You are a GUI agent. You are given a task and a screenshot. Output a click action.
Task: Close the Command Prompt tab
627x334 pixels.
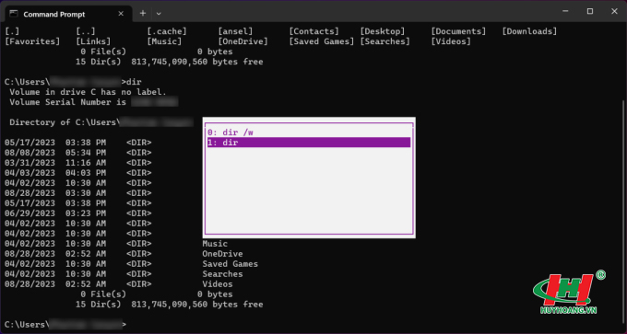[121, 14]
